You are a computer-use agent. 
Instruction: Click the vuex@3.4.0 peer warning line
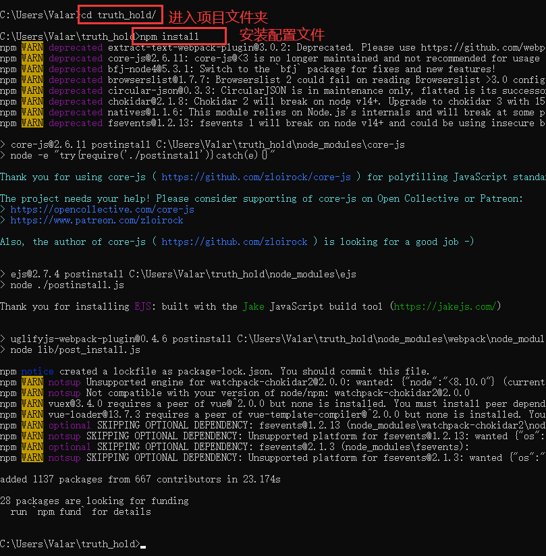(x=273, y=404)
